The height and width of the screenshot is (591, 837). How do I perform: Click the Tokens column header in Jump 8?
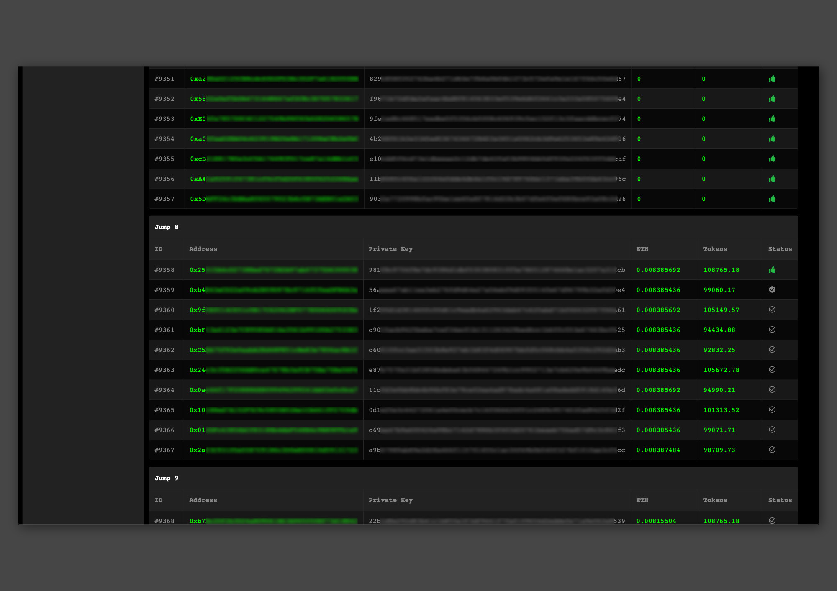point(715,249)
